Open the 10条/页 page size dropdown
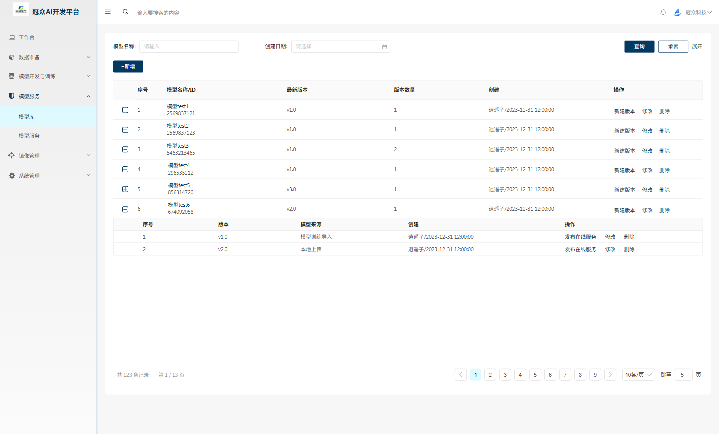 point(638,375)
